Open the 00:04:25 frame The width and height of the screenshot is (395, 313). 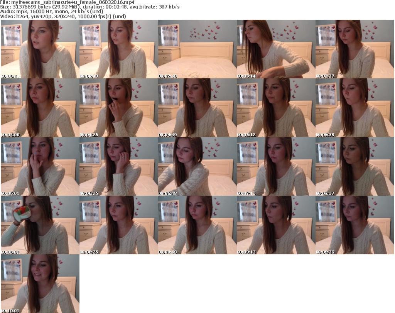click(x=118, y=108)
